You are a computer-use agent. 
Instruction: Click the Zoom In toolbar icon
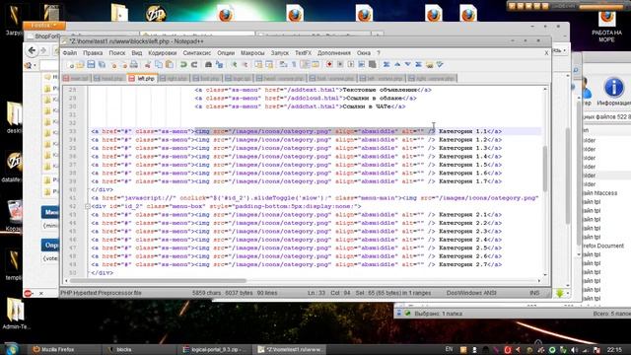point(234,65)
